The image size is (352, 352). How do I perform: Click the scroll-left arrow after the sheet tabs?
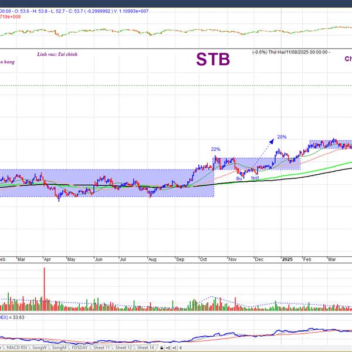coord(180,348)
